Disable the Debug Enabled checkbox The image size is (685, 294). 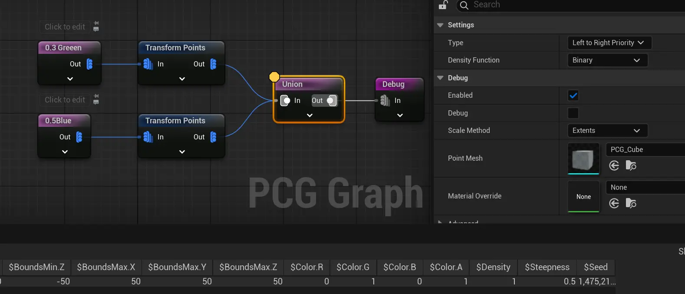(x=573, y=96)
